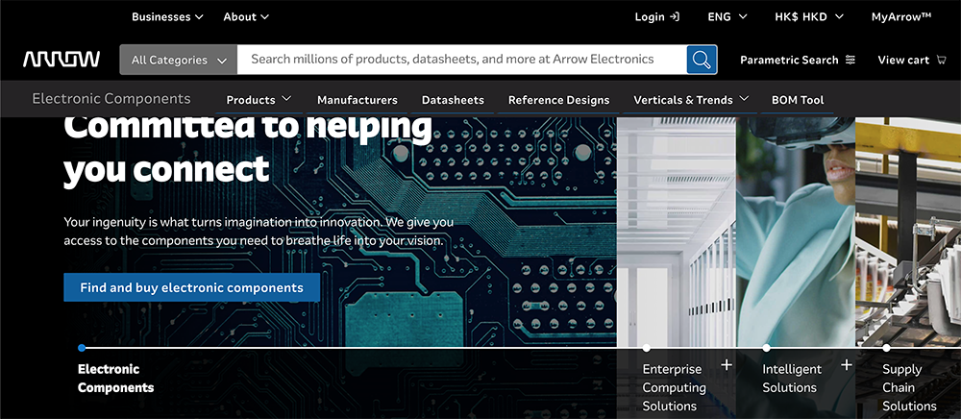
Task: Select the Supply Chain Solutions slide label
Action: click(909, 387)
